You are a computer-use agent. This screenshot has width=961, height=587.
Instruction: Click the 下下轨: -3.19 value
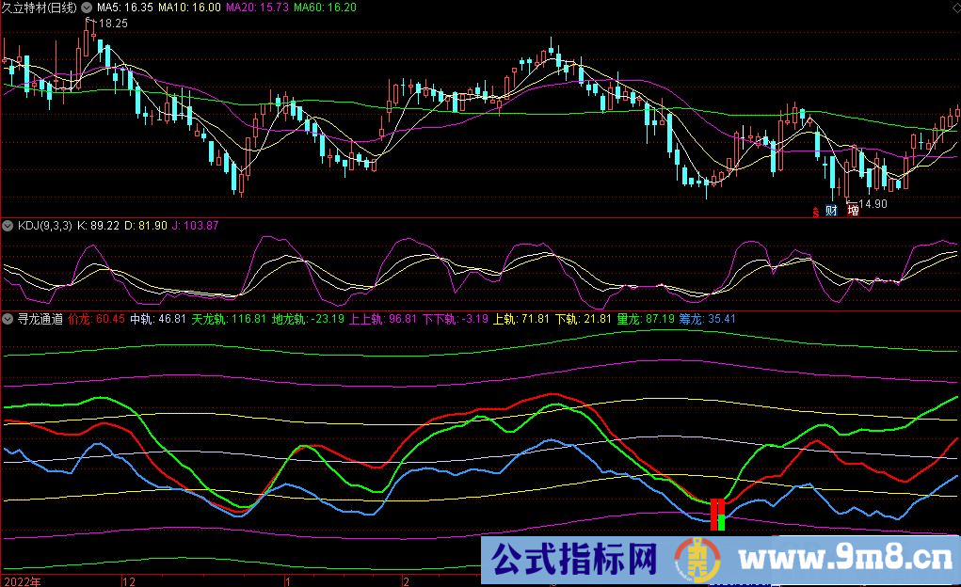[x=456, y=319]
